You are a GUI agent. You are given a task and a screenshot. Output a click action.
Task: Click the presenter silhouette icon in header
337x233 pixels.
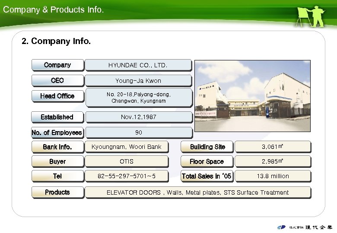310,16
